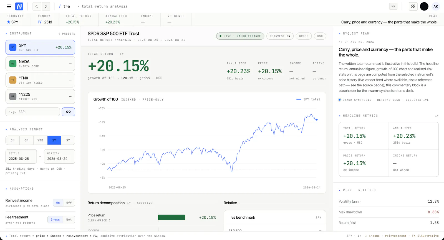Click the SPY total legend entry

click(308, 99)
